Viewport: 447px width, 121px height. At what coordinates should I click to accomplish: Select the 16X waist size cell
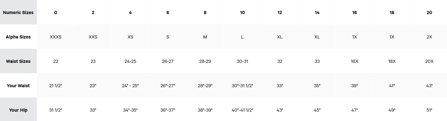pyautogui.click(x=355, y=61)
